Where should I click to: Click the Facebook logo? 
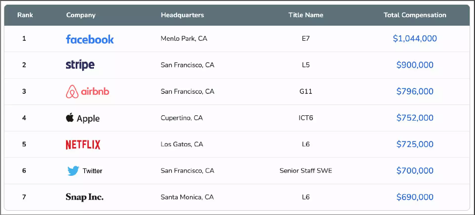[x=90, y=39]
